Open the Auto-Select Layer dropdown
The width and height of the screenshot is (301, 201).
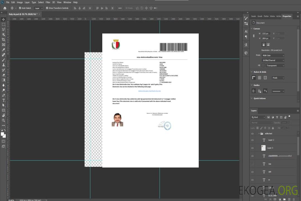(x=38, y=8)
